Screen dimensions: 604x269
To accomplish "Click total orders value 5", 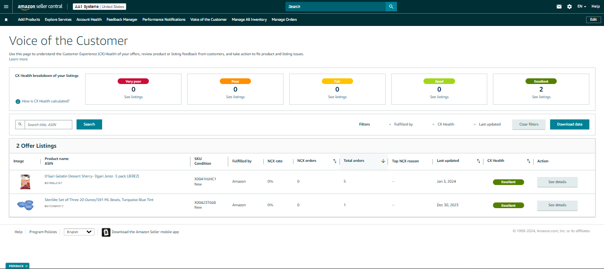I will click(x=345, y=182).
